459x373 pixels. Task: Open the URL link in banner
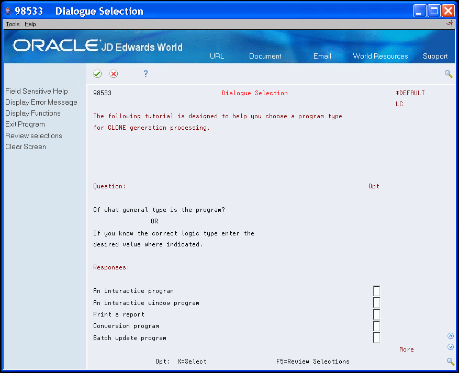(x=217, y=56)
